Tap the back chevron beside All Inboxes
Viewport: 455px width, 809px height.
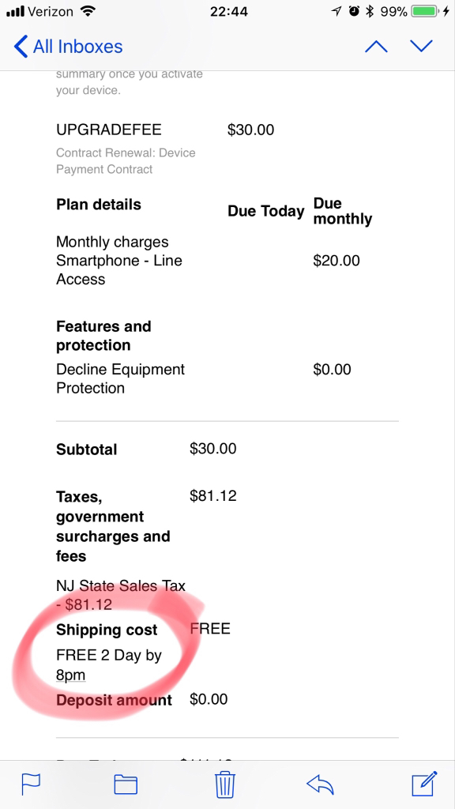coord(20,47)
